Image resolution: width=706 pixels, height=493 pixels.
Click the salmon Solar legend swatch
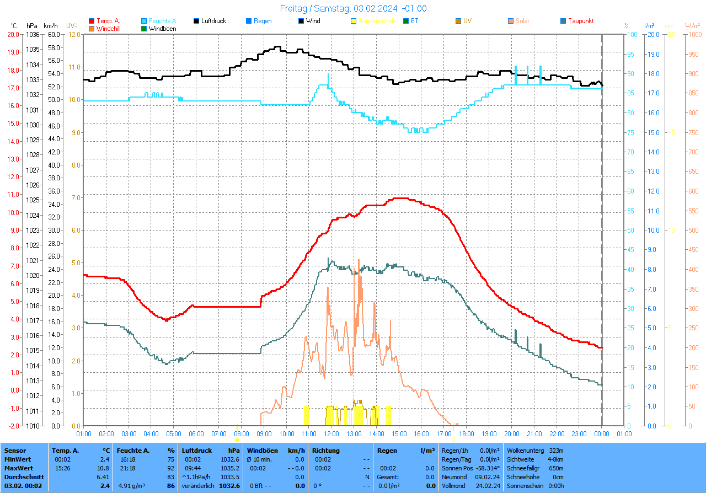coord(511,21)
